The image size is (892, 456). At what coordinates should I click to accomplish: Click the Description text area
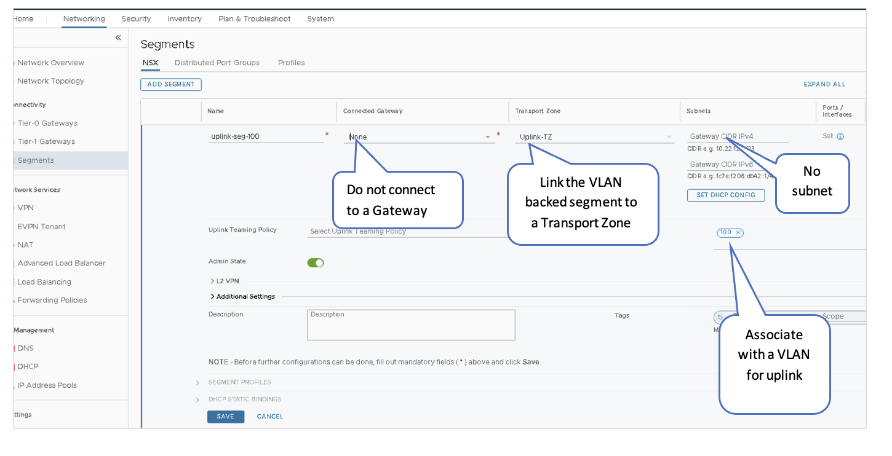[411, 325]
